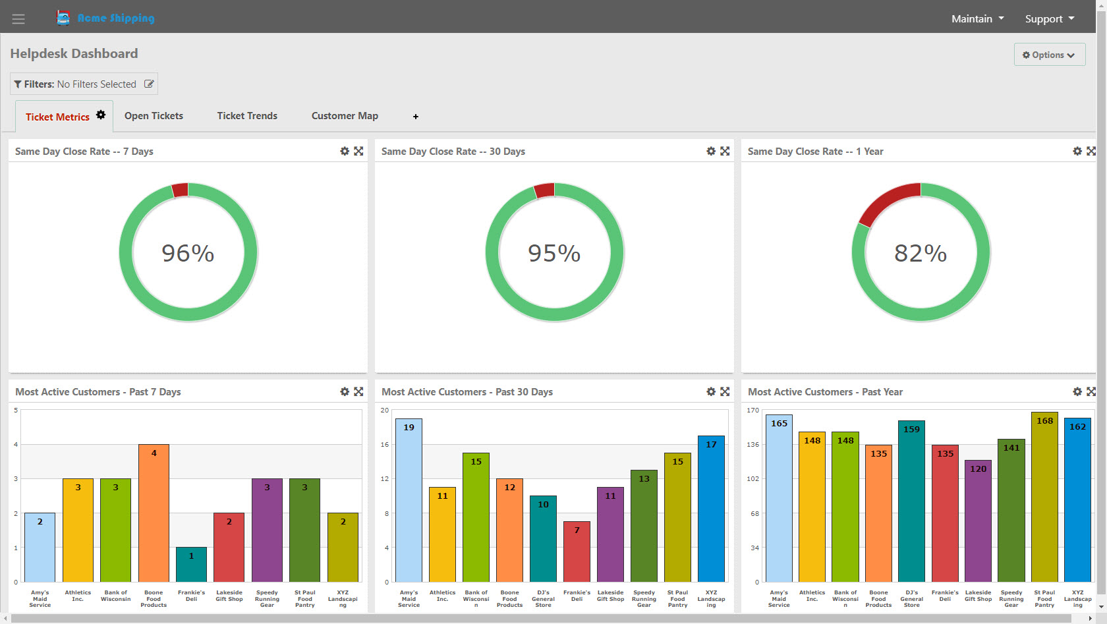Click DJ's General Store bar showing 159
Viewport: 1107px width, 624px height.
pos(911,501)
